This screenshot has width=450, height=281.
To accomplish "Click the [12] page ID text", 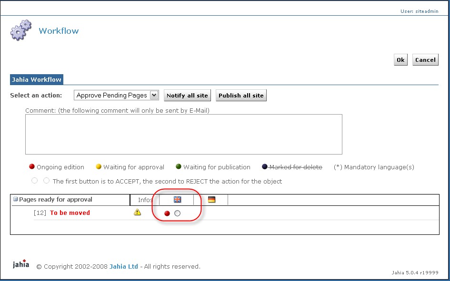I will [x=40, y=213].
